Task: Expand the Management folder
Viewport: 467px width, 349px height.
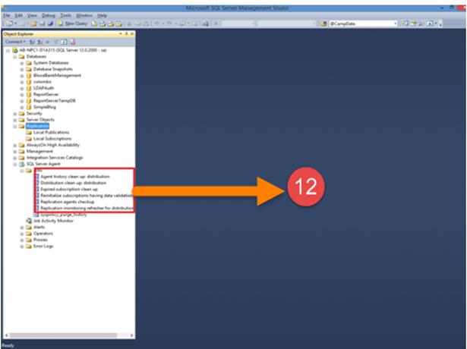Action: [14, 152]
